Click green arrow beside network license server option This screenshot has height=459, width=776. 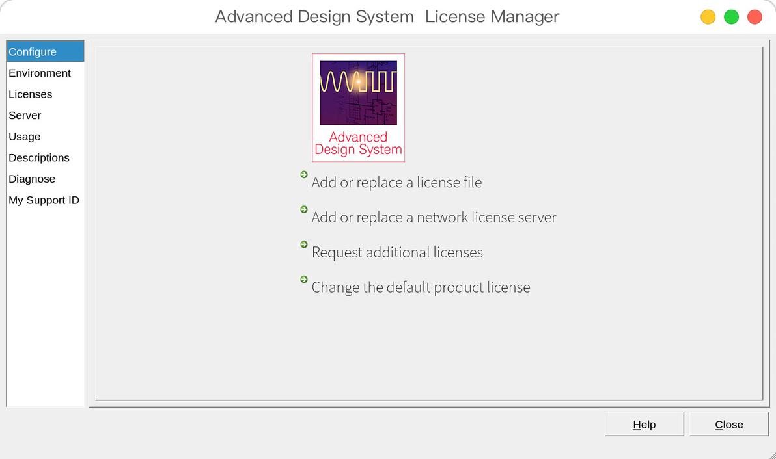[304, 209]
